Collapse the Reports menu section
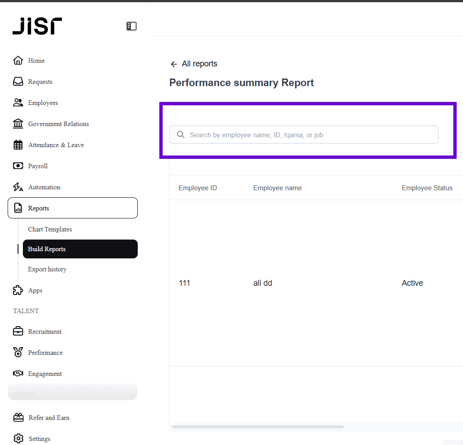Screen dimensions: 463x445 pyautogui.click(x=73, y=208)
